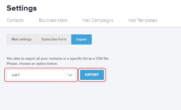Go to the Mail Campaigns tab

(98, 20)
